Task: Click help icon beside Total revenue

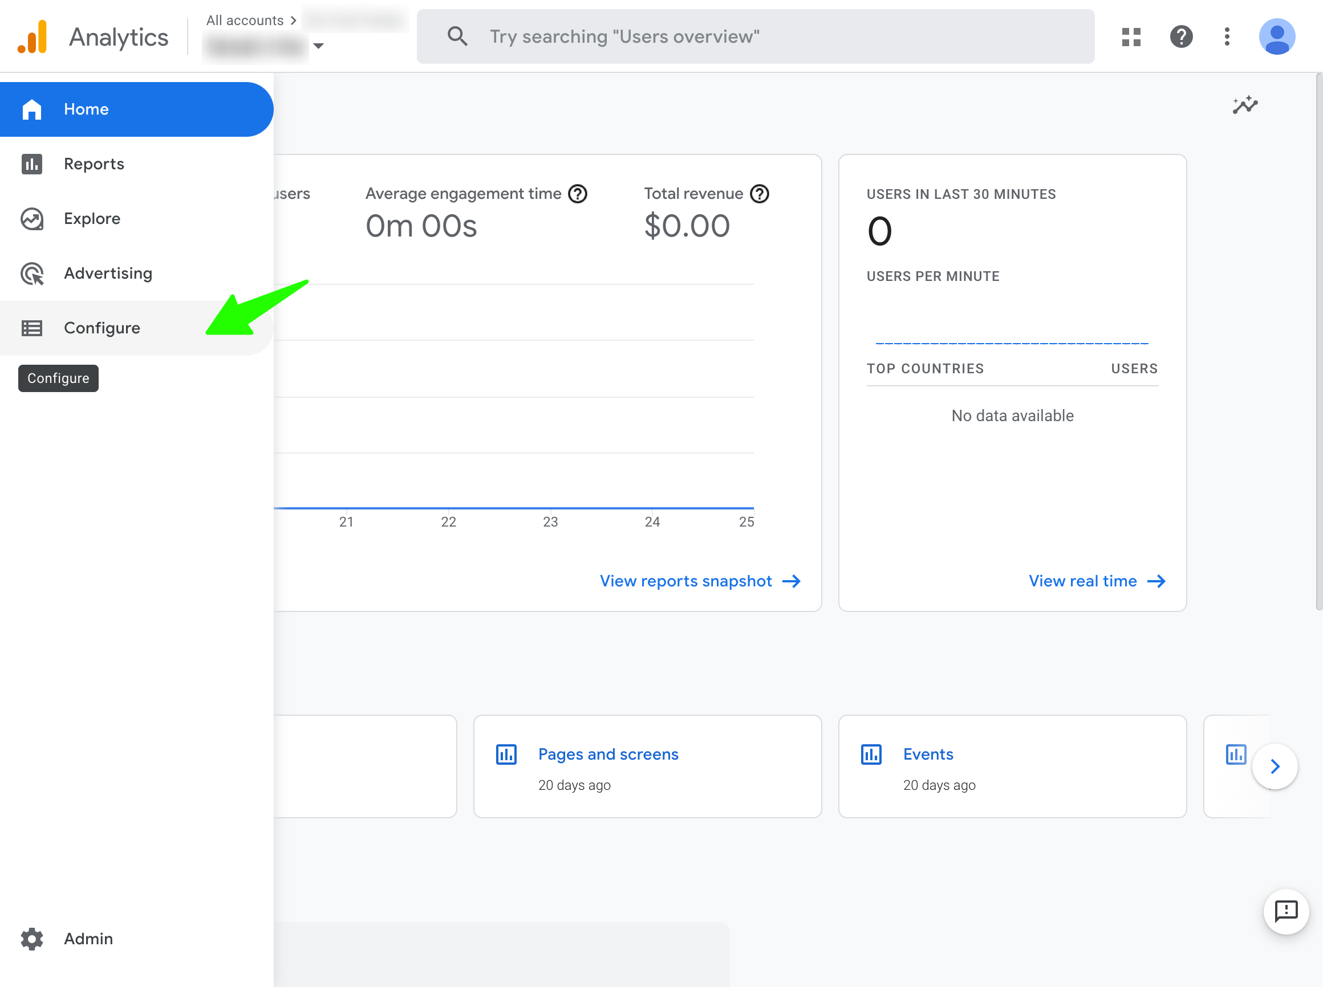Action: (759, 194)
